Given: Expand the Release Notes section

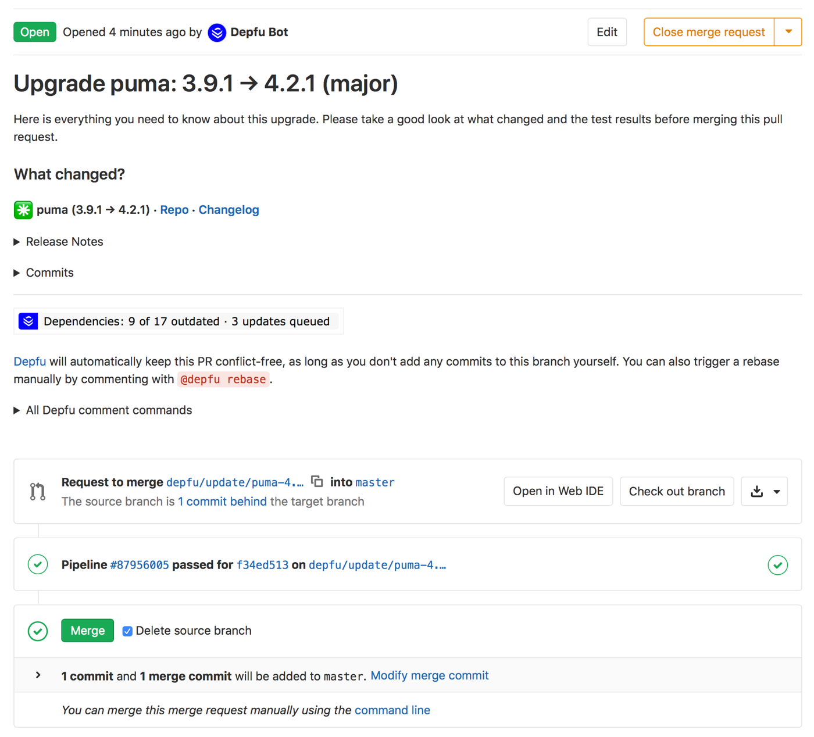Looking at the screenshot, I should [17, 242].
